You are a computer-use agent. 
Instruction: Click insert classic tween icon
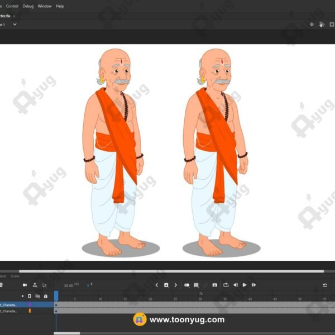pyautogui.click(x=215, y=285)
